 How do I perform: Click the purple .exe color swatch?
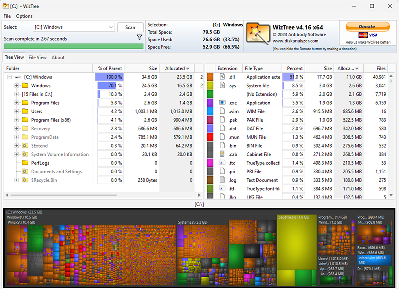point(210,103)
